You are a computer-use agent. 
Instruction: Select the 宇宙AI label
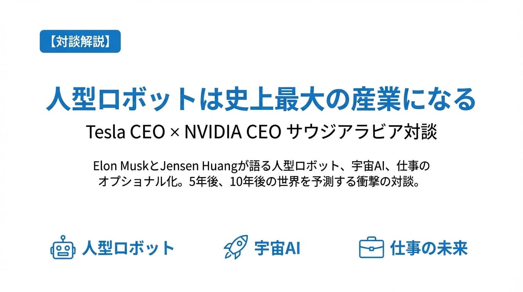pyautogui.click(x=277, y=248)
